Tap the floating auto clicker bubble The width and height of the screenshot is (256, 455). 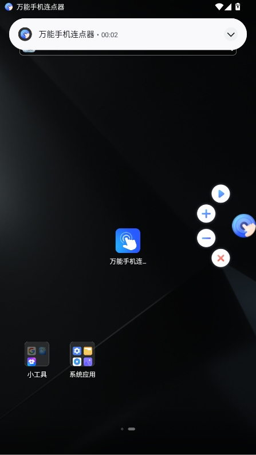(244, 225)
